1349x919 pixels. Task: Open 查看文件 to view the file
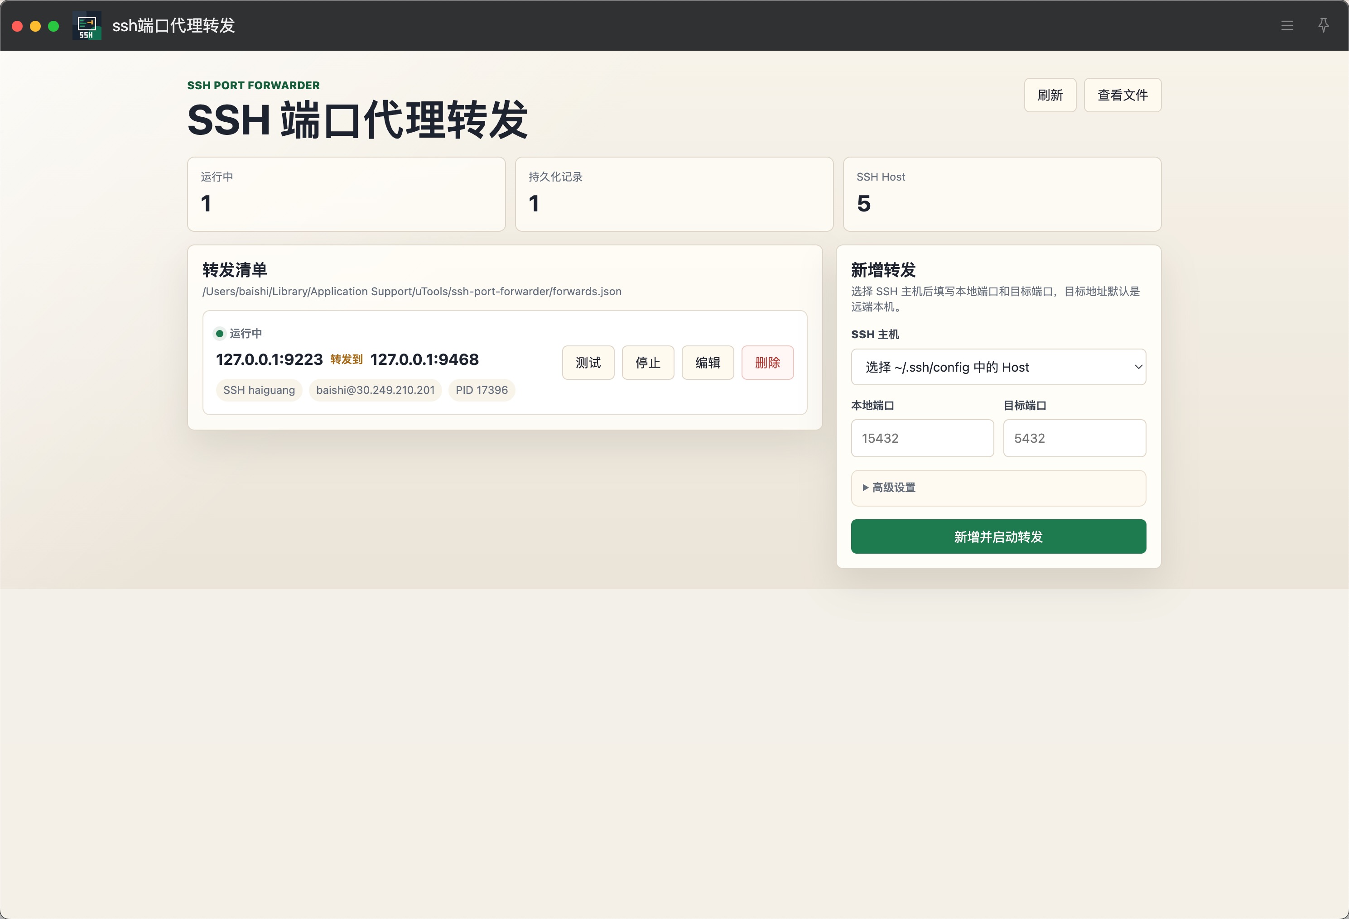point(1123,95)
